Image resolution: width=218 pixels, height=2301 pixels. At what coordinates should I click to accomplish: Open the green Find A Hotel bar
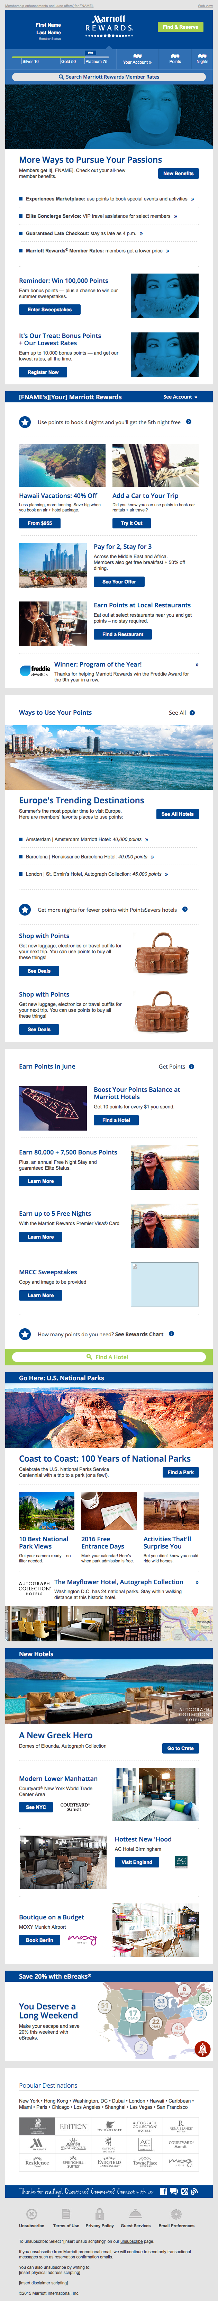[109, 1357]
